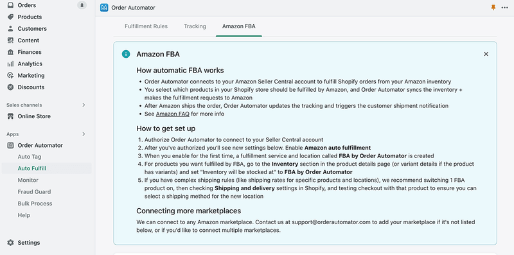Viewport: 514px width, 255px height.
Task: Switch to the Tracking tab
Action: pyautogui.click(x=195, y=26)
